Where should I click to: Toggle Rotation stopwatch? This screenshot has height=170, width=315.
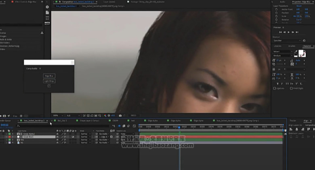[x=276, y=20]
